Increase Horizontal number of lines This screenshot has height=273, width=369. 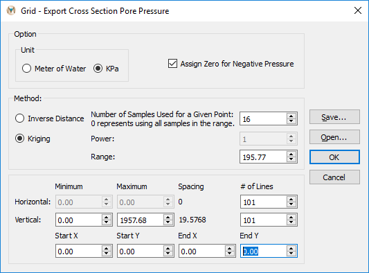pyautogui.click(x=291, y=200)
